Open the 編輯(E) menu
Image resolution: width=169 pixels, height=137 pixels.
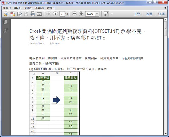coord(17,8)
